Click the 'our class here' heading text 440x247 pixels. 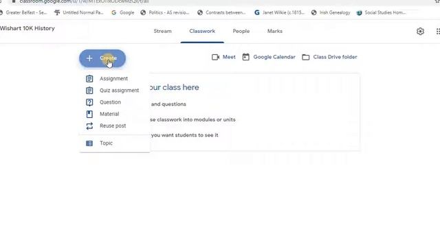coord(174,87)
